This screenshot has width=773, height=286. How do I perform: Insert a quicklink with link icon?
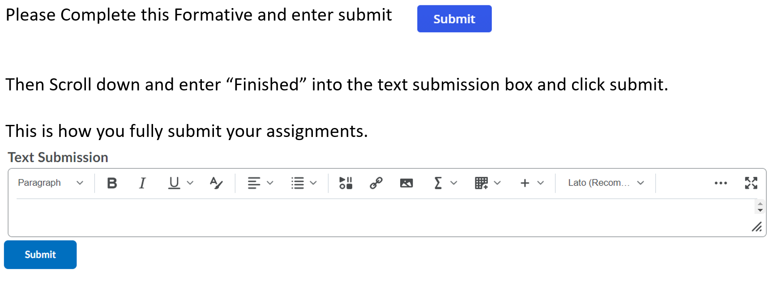376,183
